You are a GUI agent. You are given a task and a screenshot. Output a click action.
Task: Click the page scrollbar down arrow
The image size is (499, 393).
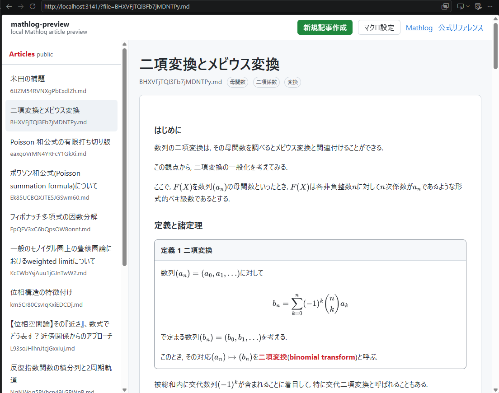click(x=495, y=390)
